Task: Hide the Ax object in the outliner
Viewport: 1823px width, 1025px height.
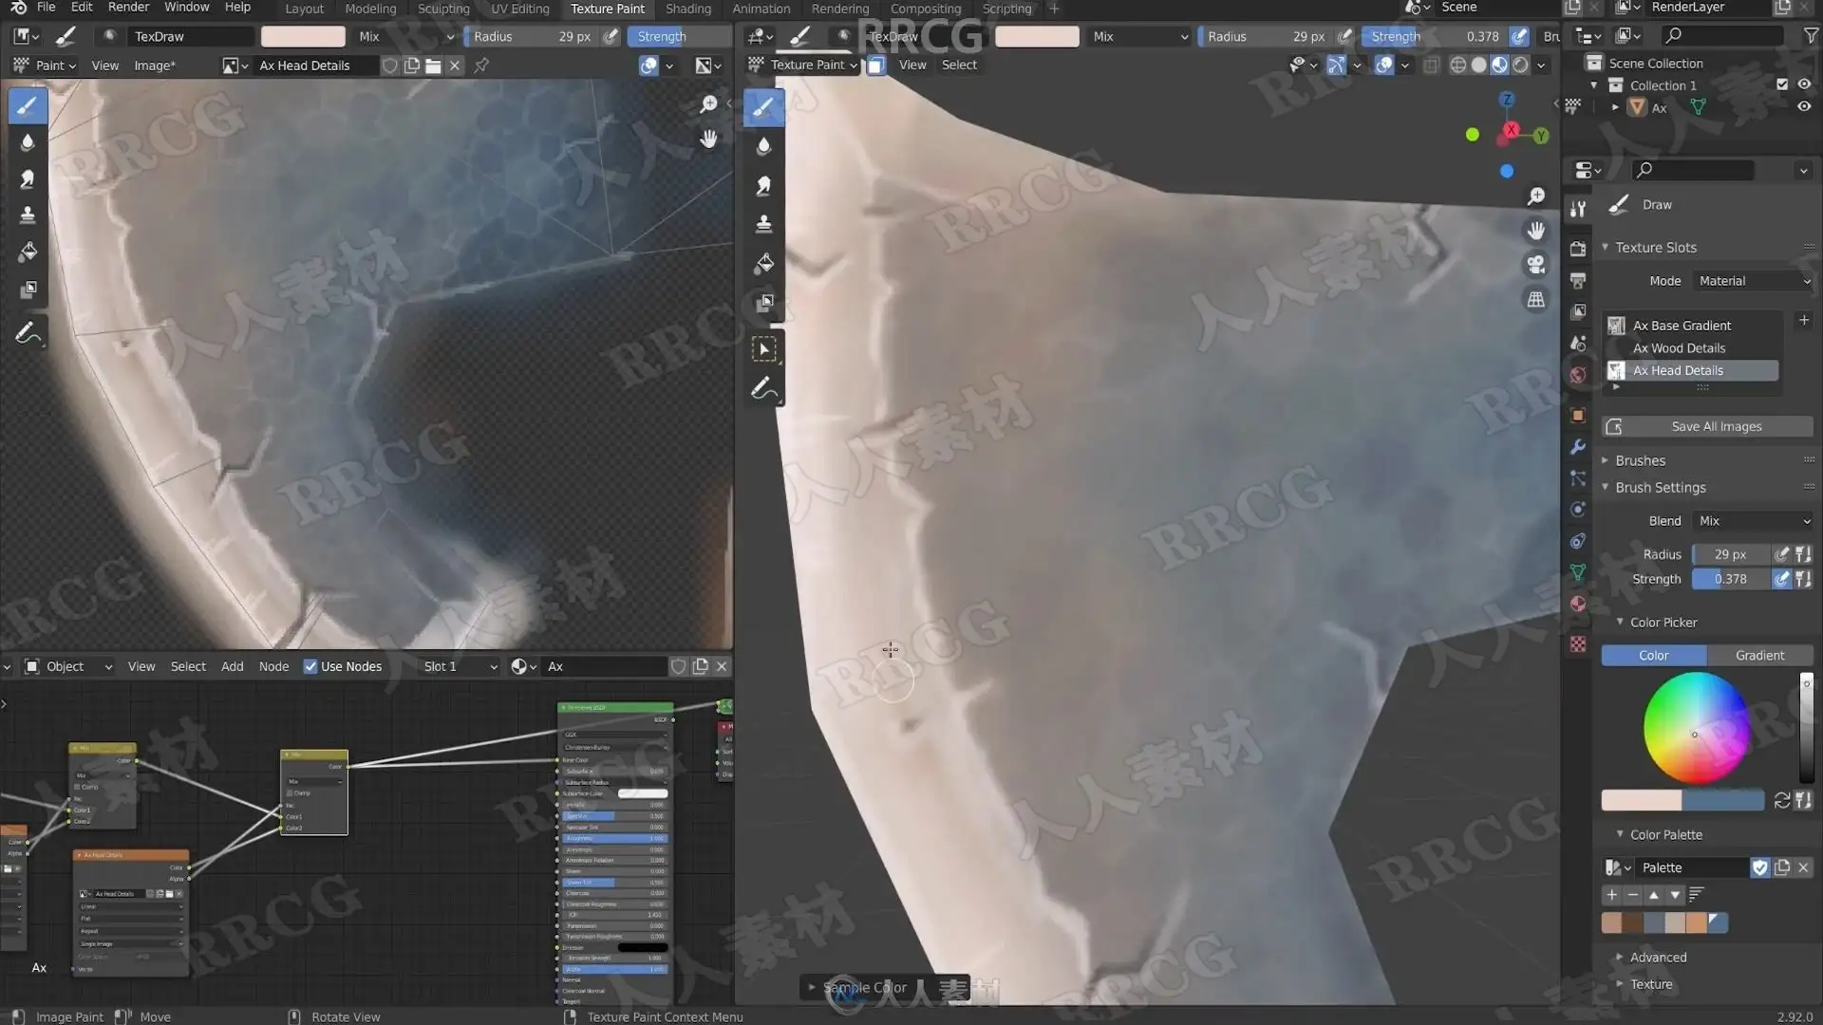Action: tap(1804, 107)
